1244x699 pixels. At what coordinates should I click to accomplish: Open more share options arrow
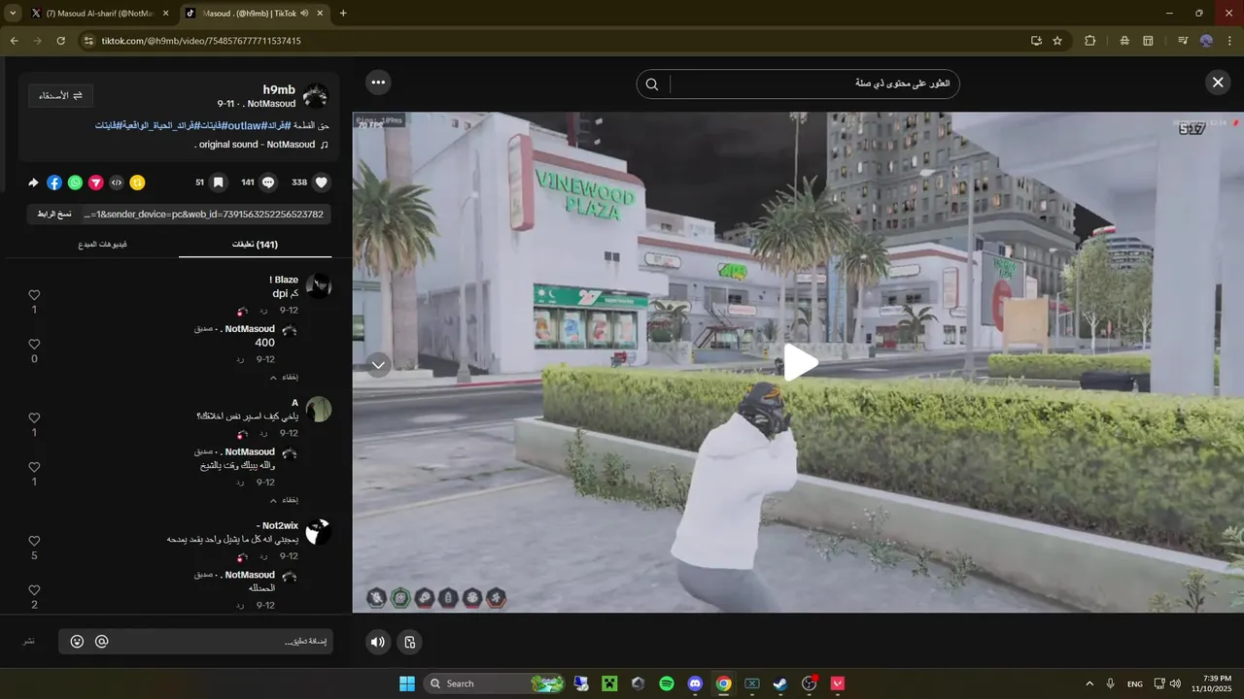click(x=33, y=183)
